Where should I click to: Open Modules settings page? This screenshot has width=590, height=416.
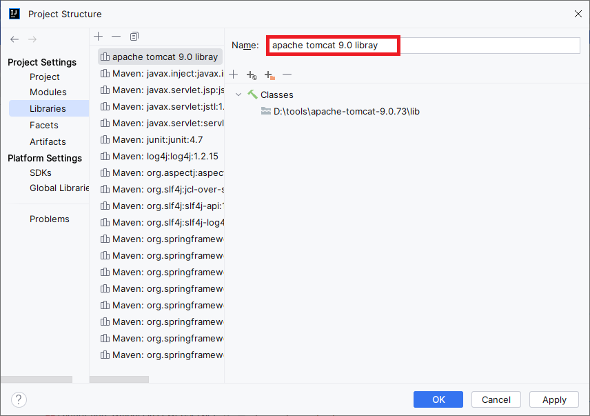pyautogui.click(x=48, y=92)
